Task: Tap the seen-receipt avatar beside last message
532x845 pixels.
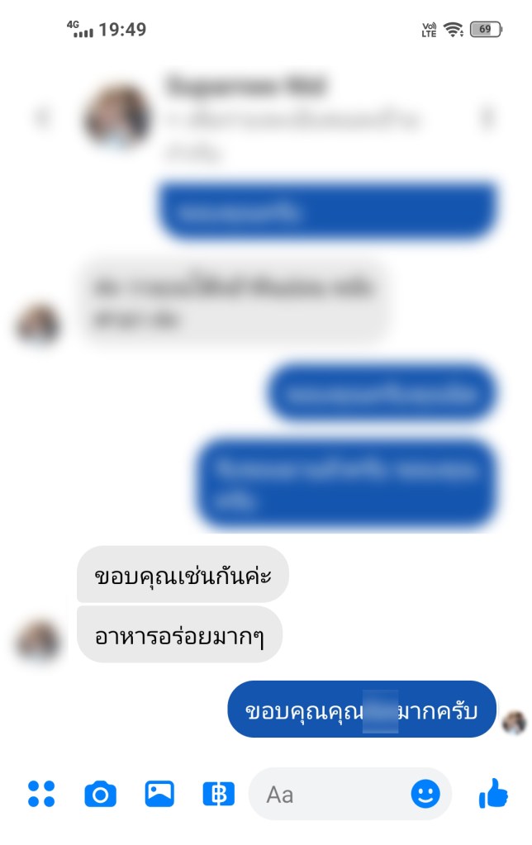Action: tap(514, 723)
